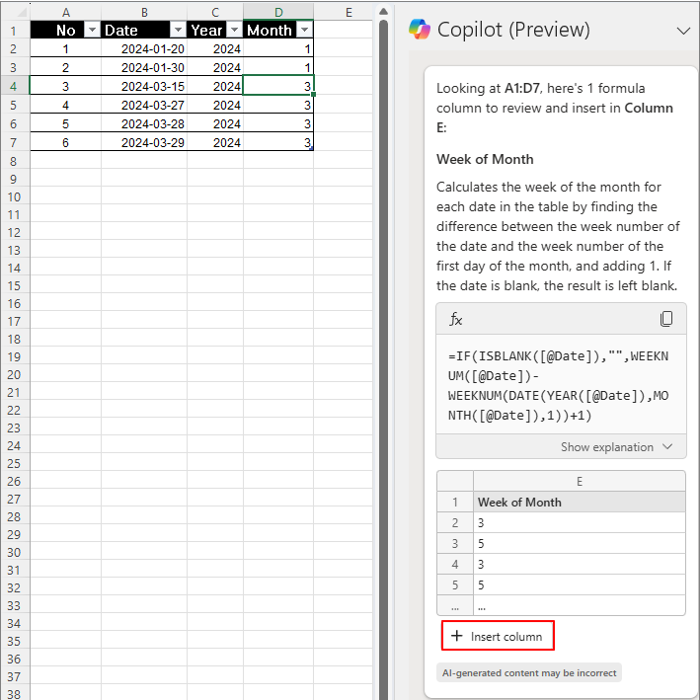Click cell with date 2024-01-20

click(144, 48)
